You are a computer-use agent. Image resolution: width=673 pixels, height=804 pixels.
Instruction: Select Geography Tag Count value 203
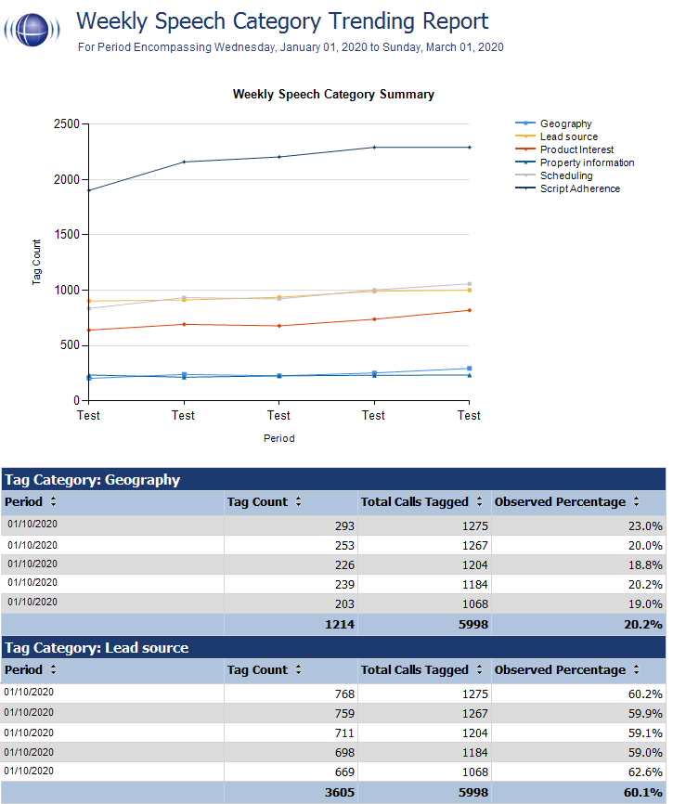tap(344, 604)
